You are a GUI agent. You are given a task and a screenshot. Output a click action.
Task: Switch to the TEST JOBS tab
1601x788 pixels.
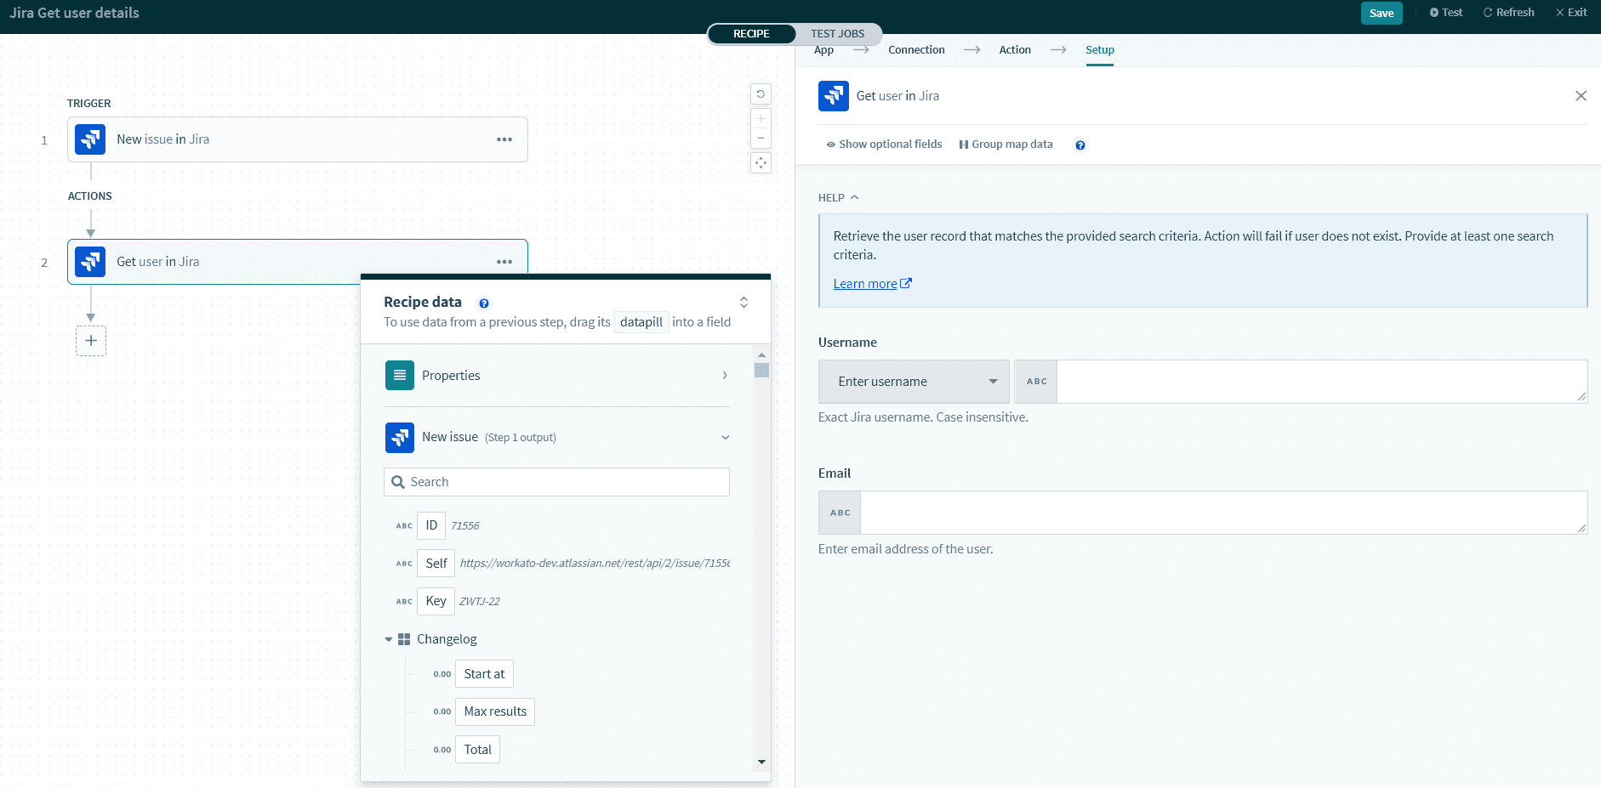pyautogui.click(x=839, y=33)
